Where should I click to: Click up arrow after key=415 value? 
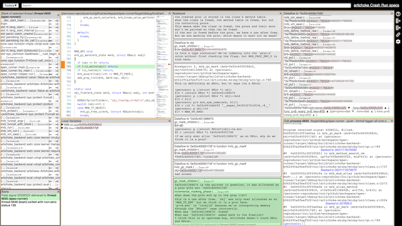coord(327,112)
